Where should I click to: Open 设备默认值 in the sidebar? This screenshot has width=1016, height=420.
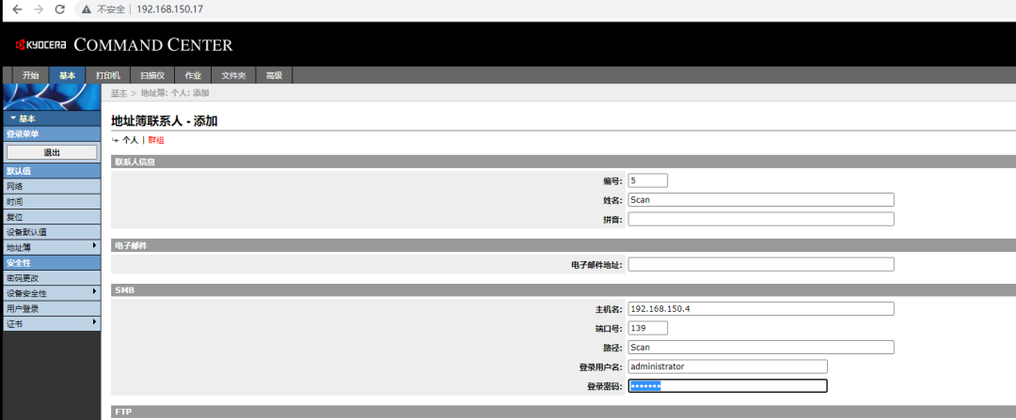pos(52,232)
